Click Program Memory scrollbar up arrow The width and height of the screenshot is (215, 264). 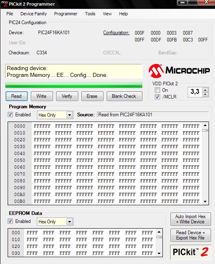pyautogui.click(x=205, y=125)
